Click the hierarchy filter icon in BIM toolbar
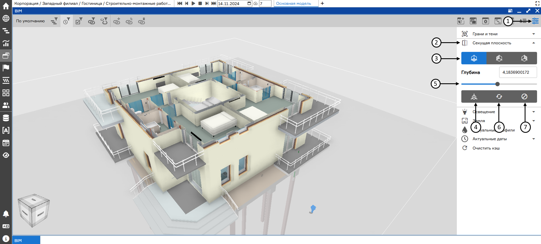This screenshot has width=541, height=244. [54, 21]
